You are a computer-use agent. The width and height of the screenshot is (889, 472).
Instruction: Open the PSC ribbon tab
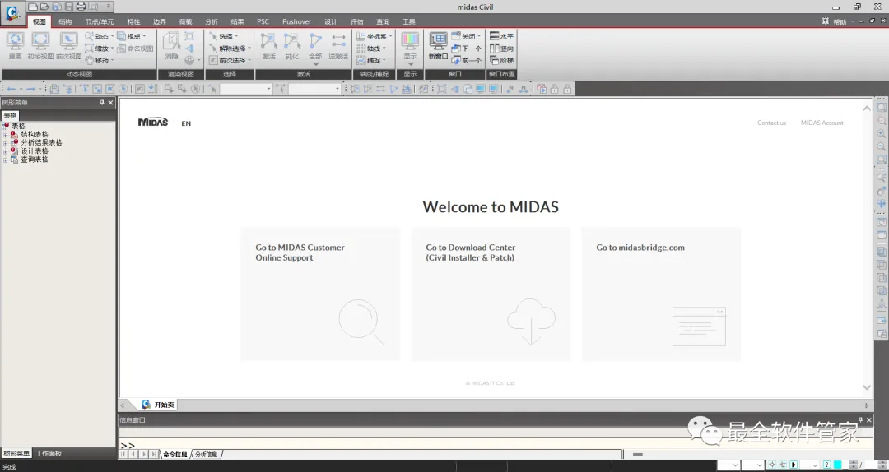click(x=263, y=21)
